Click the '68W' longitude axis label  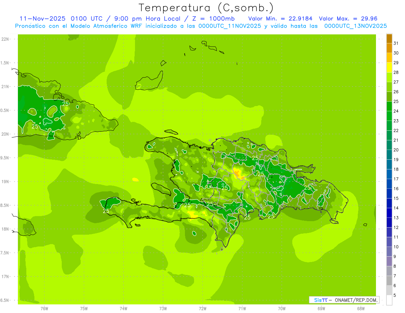pyautogui.click(x=361, y=309)
